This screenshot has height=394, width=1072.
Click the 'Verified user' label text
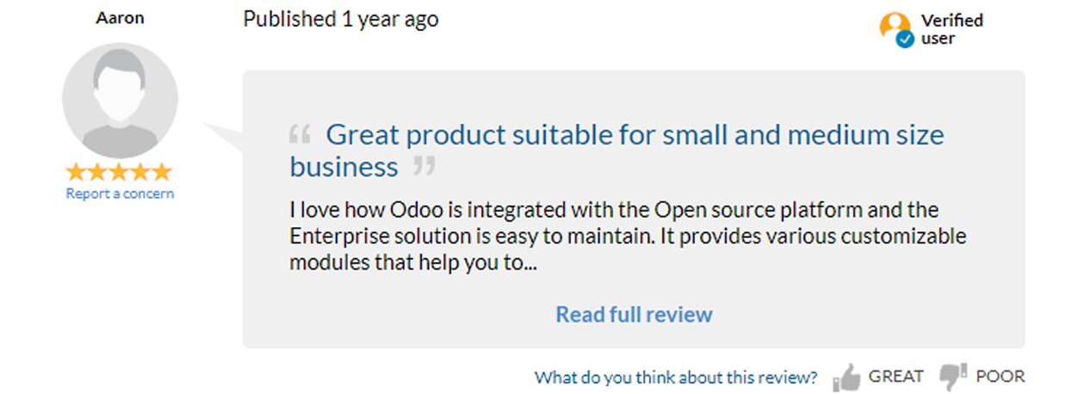coord(952,29)
